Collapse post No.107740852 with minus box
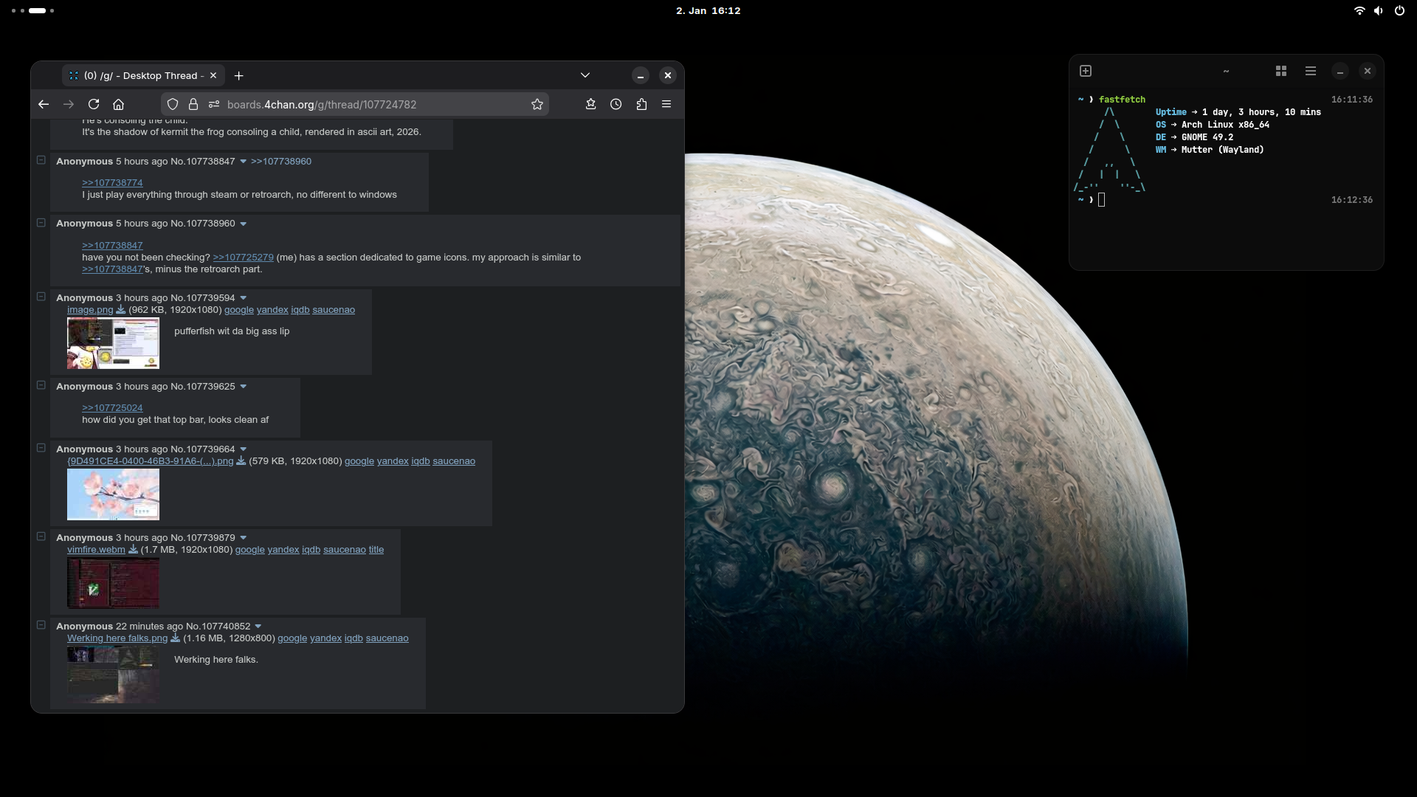 (41, 625)
